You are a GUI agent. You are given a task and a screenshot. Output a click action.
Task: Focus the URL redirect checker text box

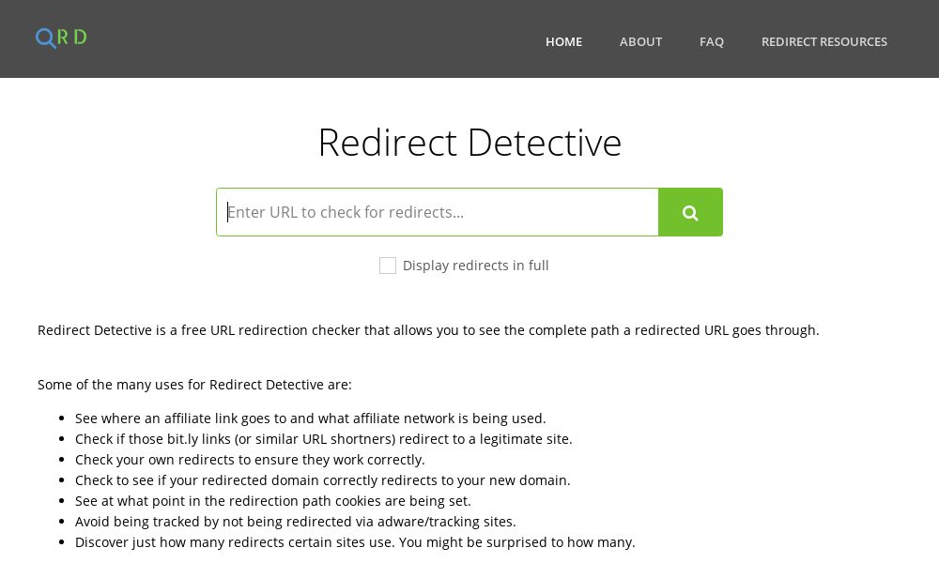(438, 212)
